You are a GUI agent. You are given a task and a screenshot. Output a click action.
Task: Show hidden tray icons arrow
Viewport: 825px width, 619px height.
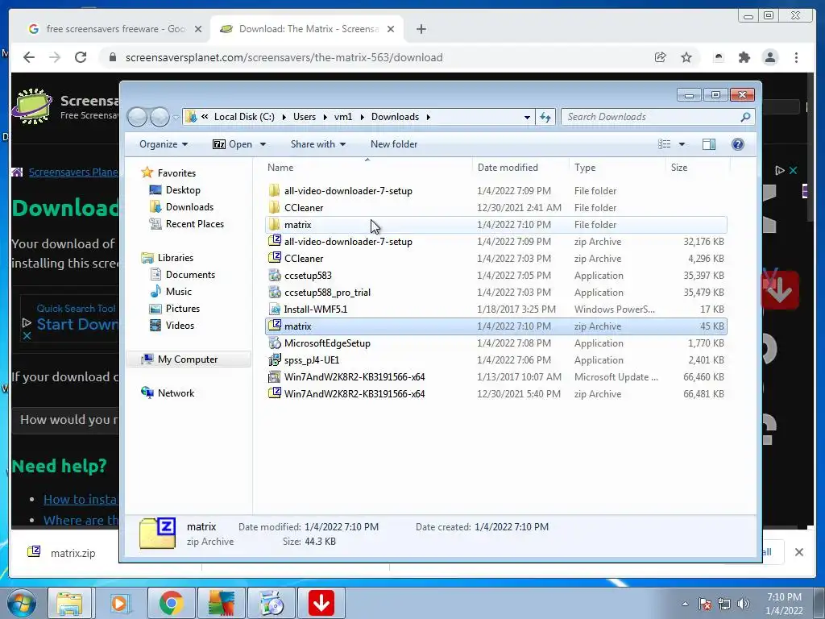[x=685, y=604]
